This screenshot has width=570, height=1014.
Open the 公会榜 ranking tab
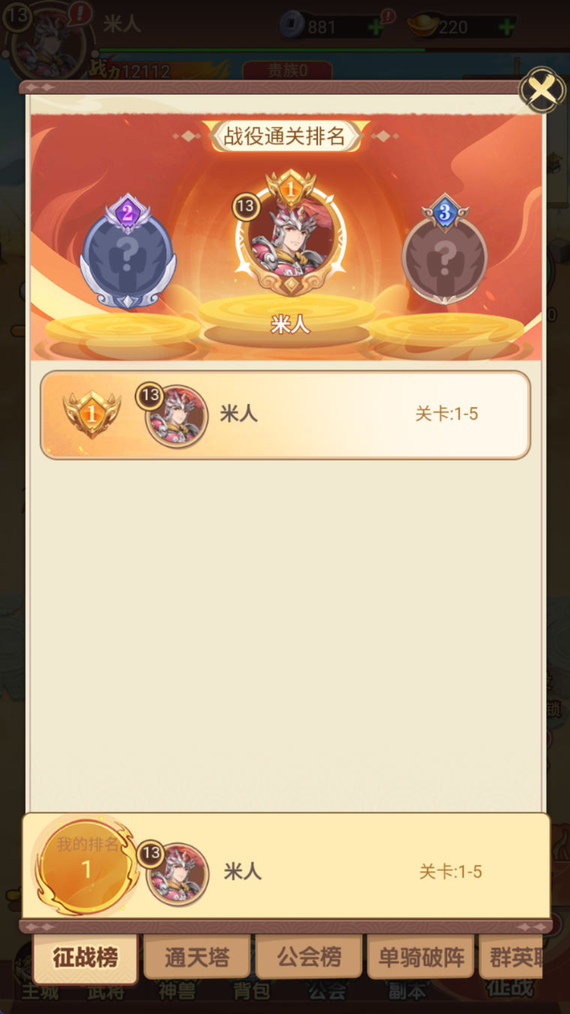[x=309, y=957]
